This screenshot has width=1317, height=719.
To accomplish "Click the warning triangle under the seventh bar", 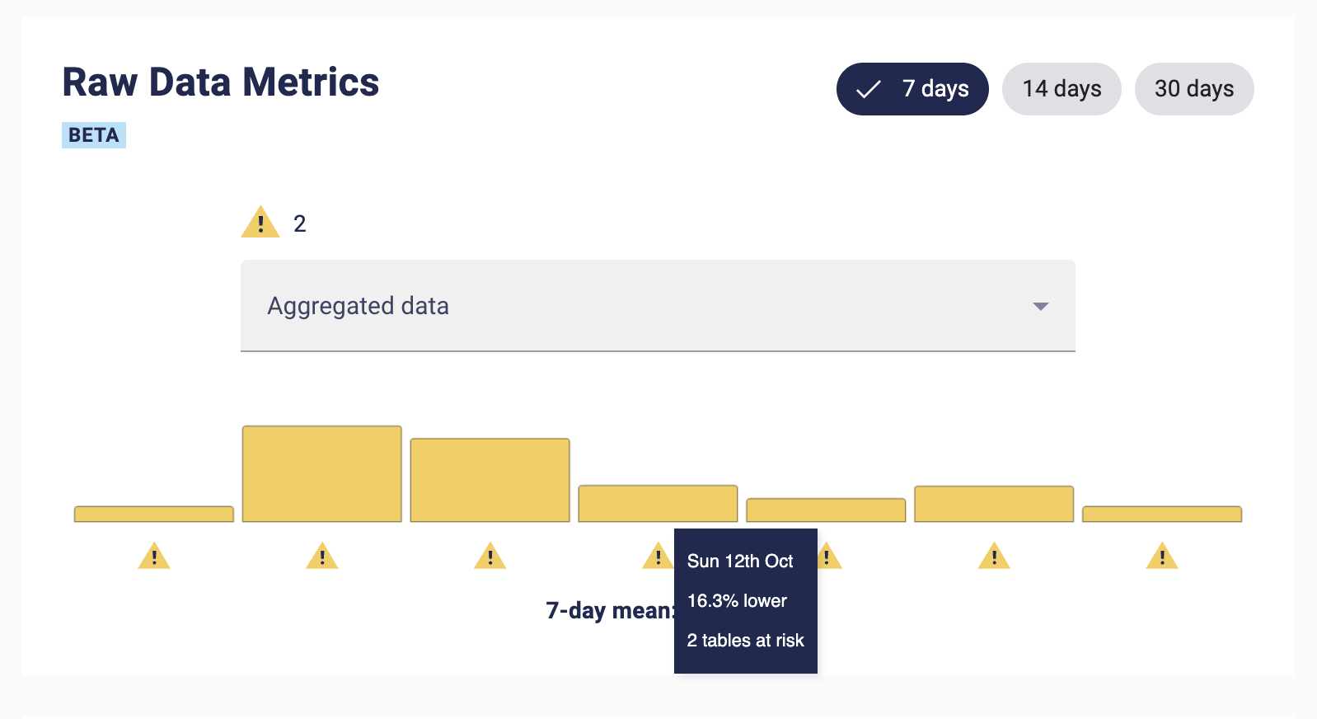I will point(1162,556).
